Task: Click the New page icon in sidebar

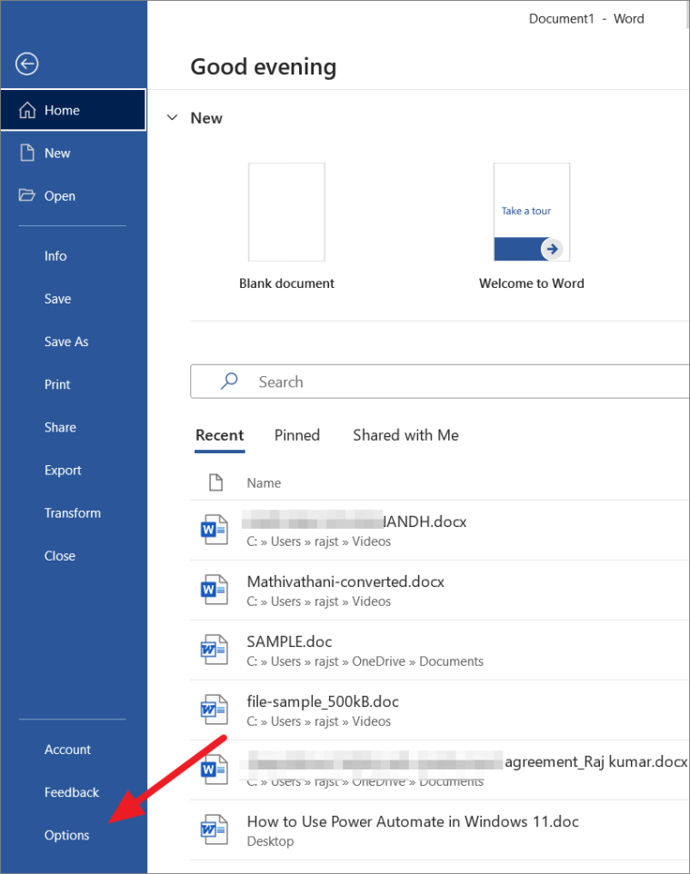Action: click(x=27, y=153)
